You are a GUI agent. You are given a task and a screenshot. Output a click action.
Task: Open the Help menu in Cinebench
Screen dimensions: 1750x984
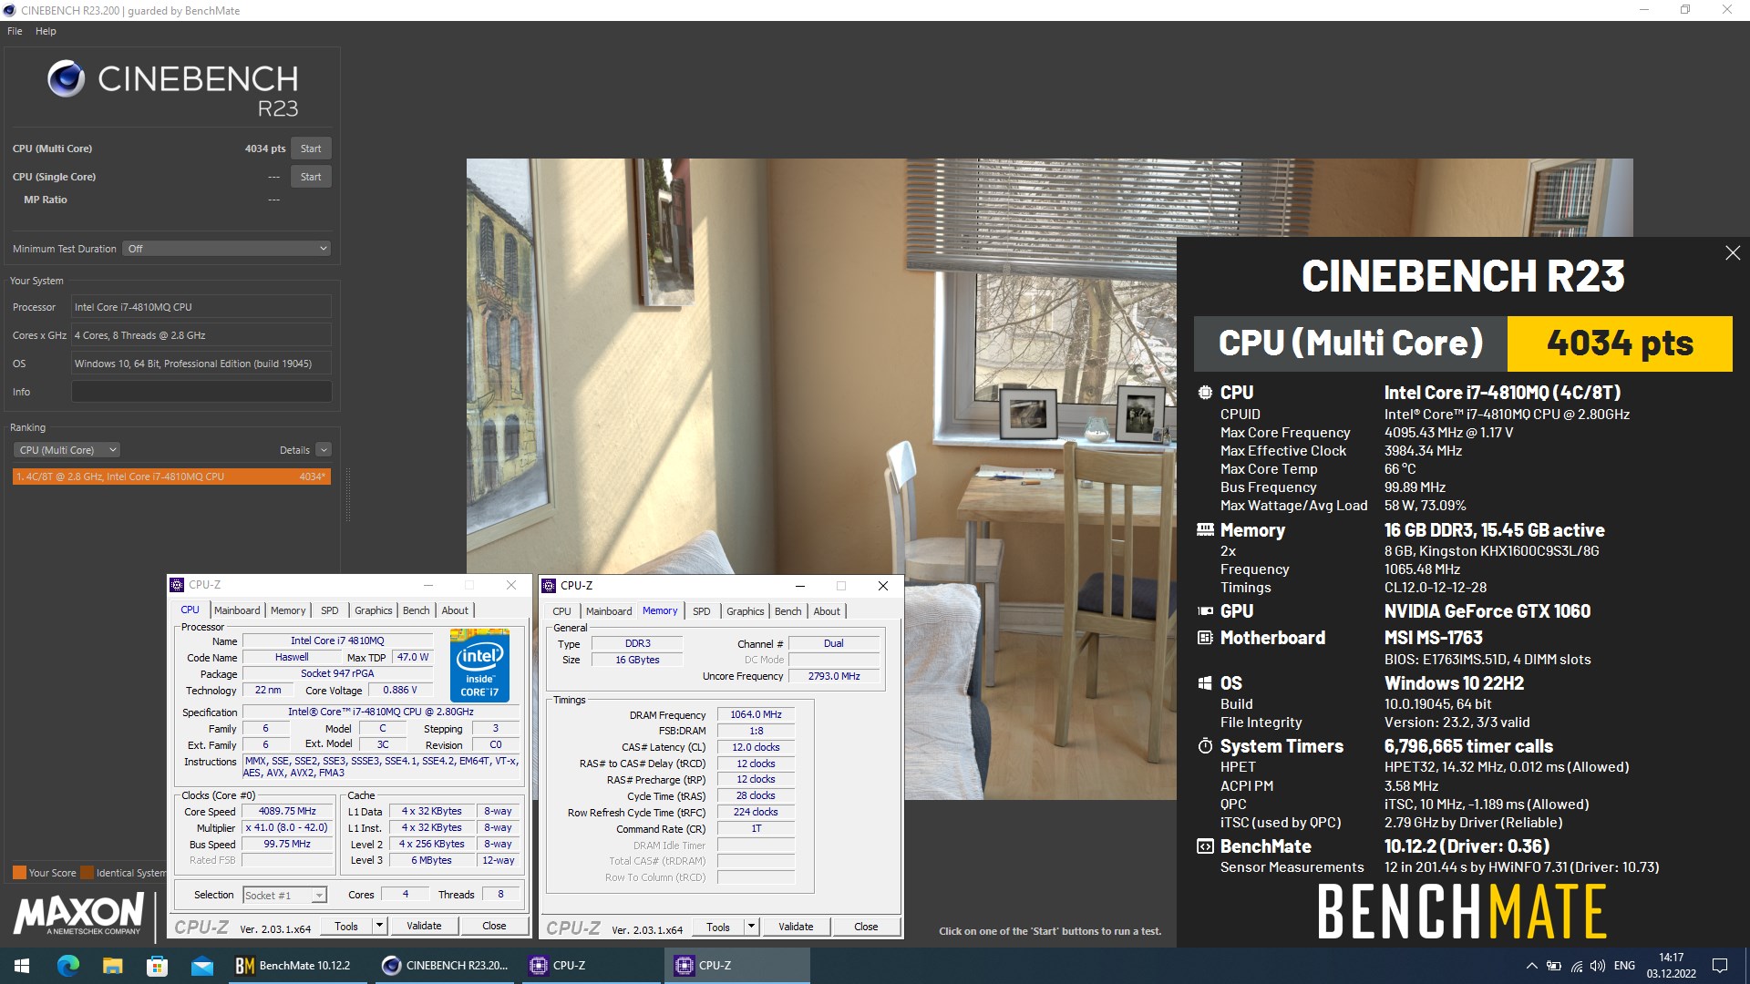[x=46, y=31]
